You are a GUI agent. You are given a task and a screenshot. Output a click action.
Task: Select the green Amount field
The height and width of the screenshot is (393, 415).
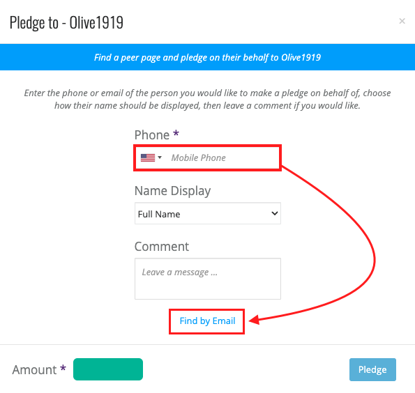click(x=108, y=369)
